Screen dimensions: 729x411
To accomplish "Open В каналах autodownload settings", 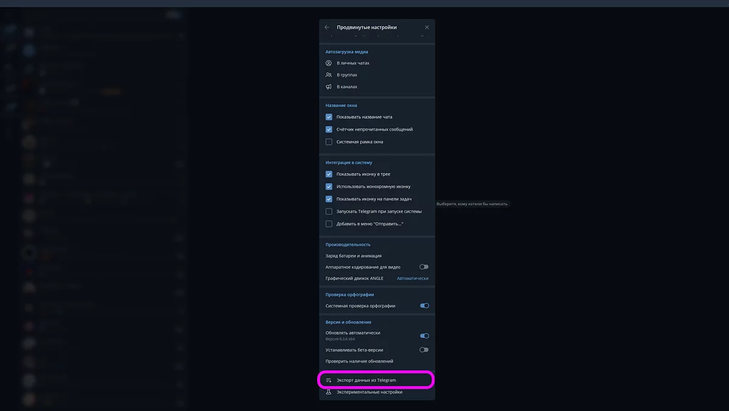I will [x=364, y=86].
